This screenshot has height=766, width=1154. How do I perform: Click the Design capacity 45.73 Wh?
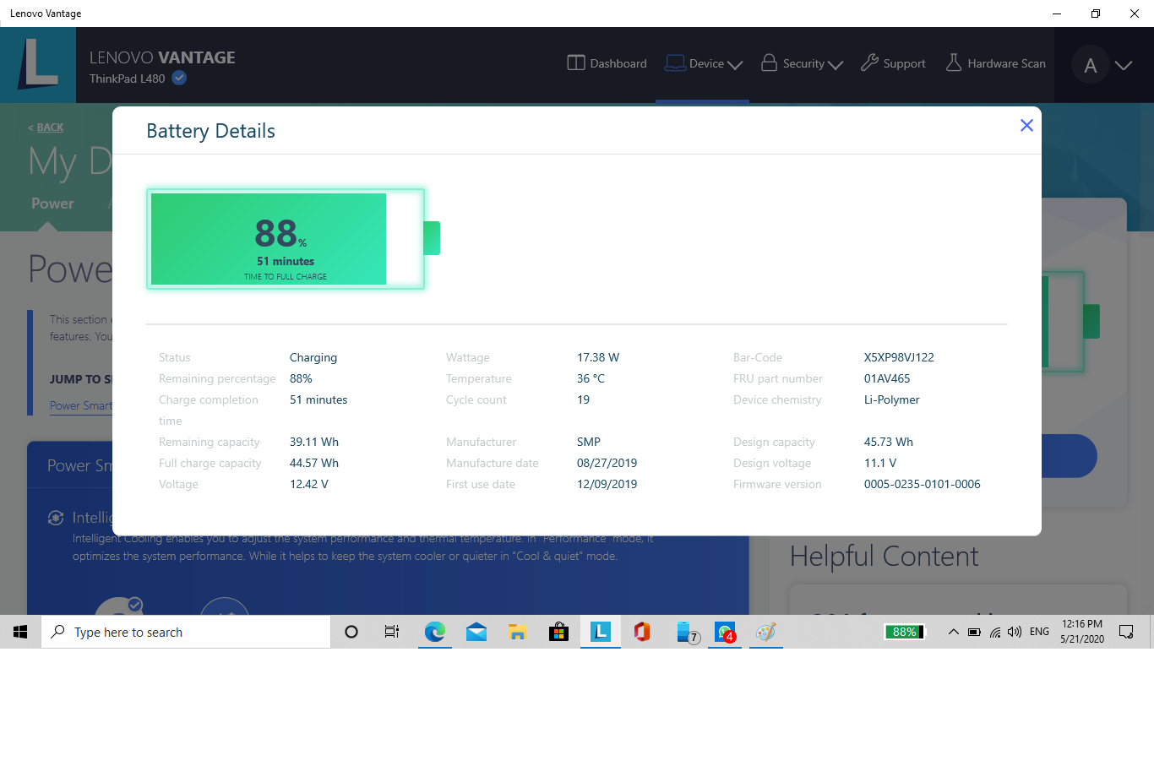pyautogui.click(x=888, y=442)
